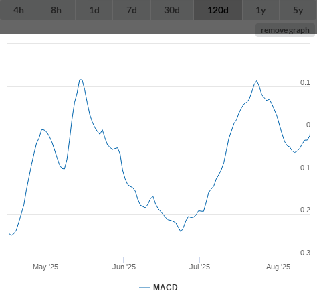Switch to the 7d time range
The width and height of the screenshot is (317, 305).
click(132, 10)
